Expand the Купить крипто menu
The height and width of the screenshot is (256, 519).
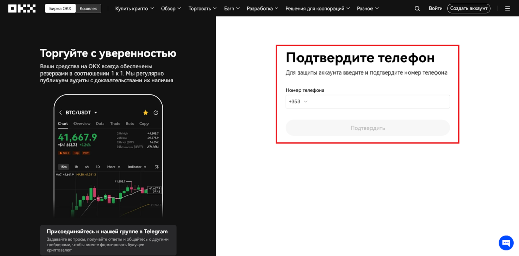pos(134,8)
